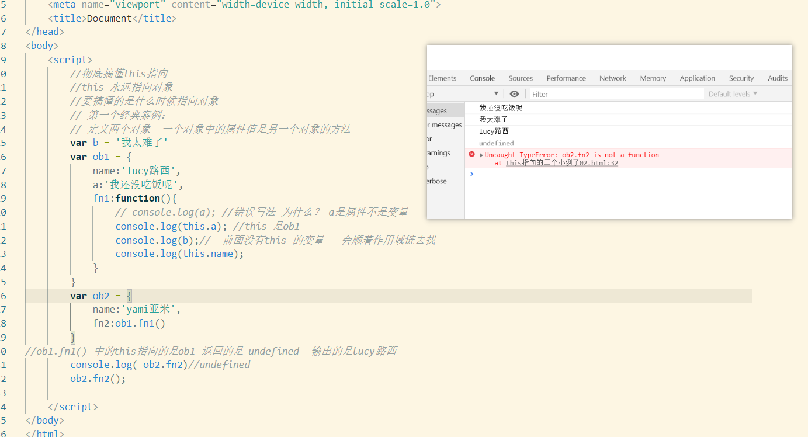The image size is (808, 437).
Task: Select the user messages sidebar row
Action: [x=446, y=125]
